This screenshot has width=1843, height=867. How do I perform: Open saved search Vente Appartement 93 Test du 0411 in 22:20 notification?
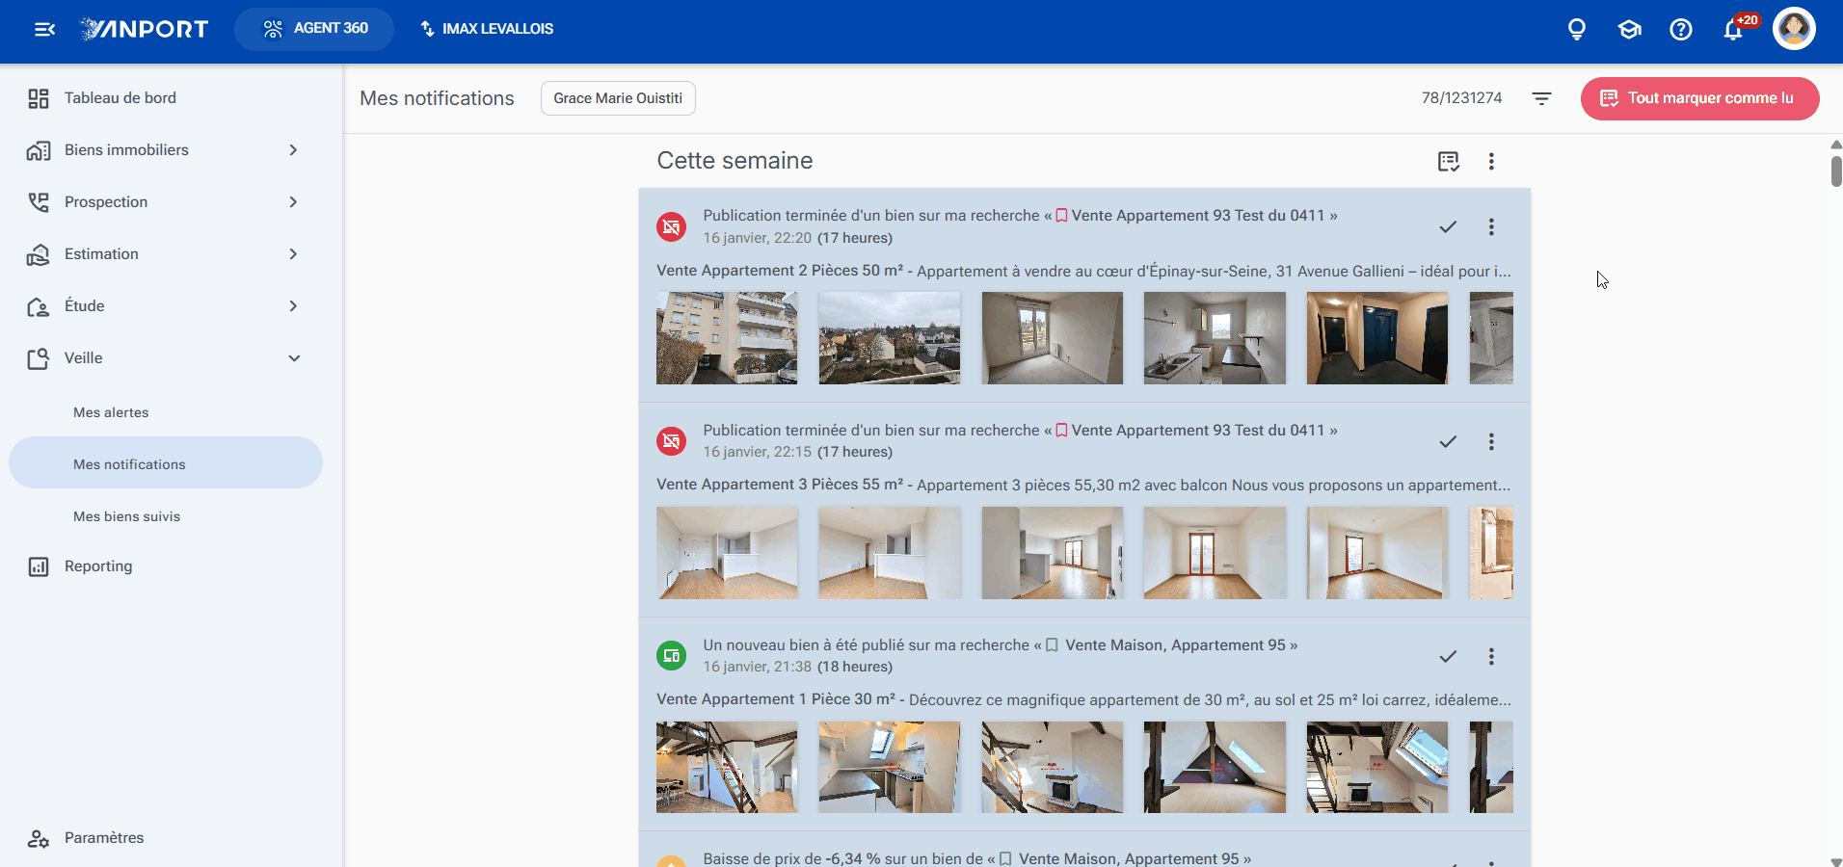pyautogui.click(x=1197, y=216)
